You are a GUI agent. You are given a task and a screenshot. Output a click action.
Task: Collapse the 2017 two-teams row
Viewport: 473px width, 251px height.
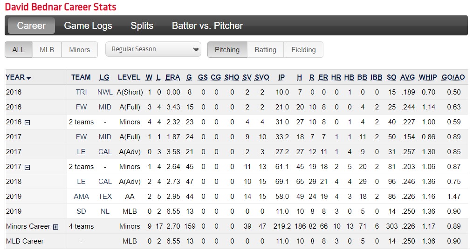pos(27,167)
